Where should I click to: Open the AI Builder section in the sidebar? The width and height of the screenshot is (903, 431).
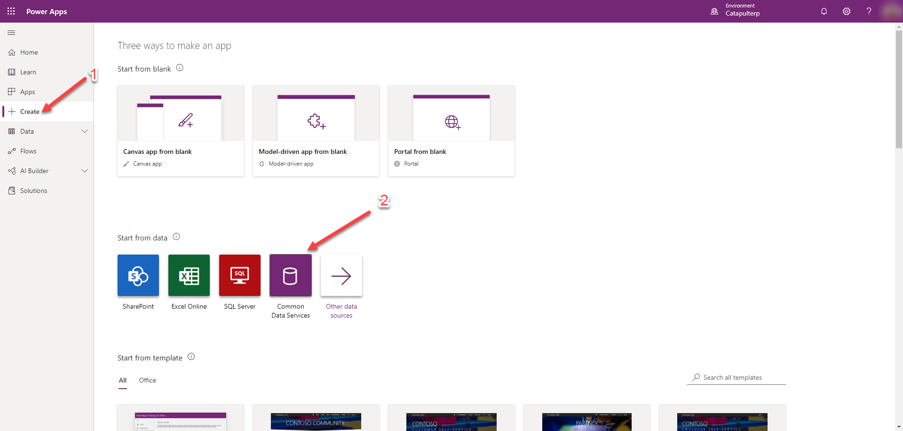(x=47, y=171)
